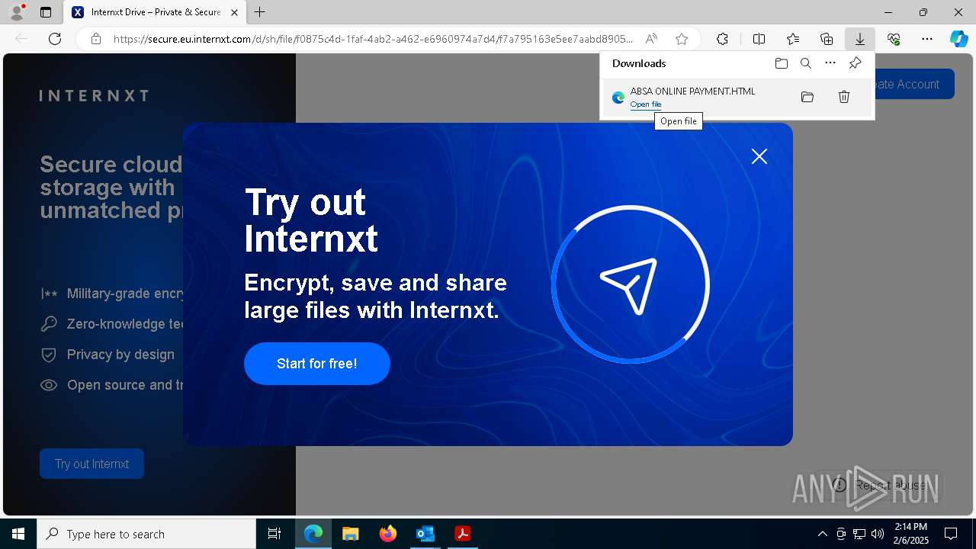The height and width of the screenshot is (549, 976).
Task: Close the Internxt Drive tab
Action: point(234,12)
